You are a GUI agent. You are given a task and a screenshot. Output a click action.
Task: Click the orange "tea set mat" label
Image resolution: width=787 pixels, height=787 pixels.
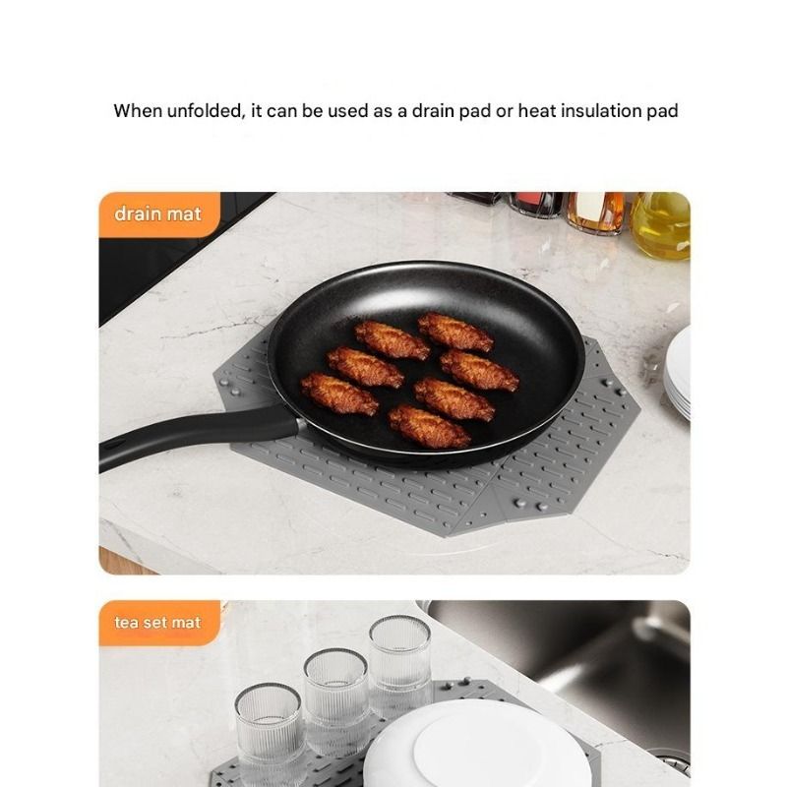pos(159,623)
